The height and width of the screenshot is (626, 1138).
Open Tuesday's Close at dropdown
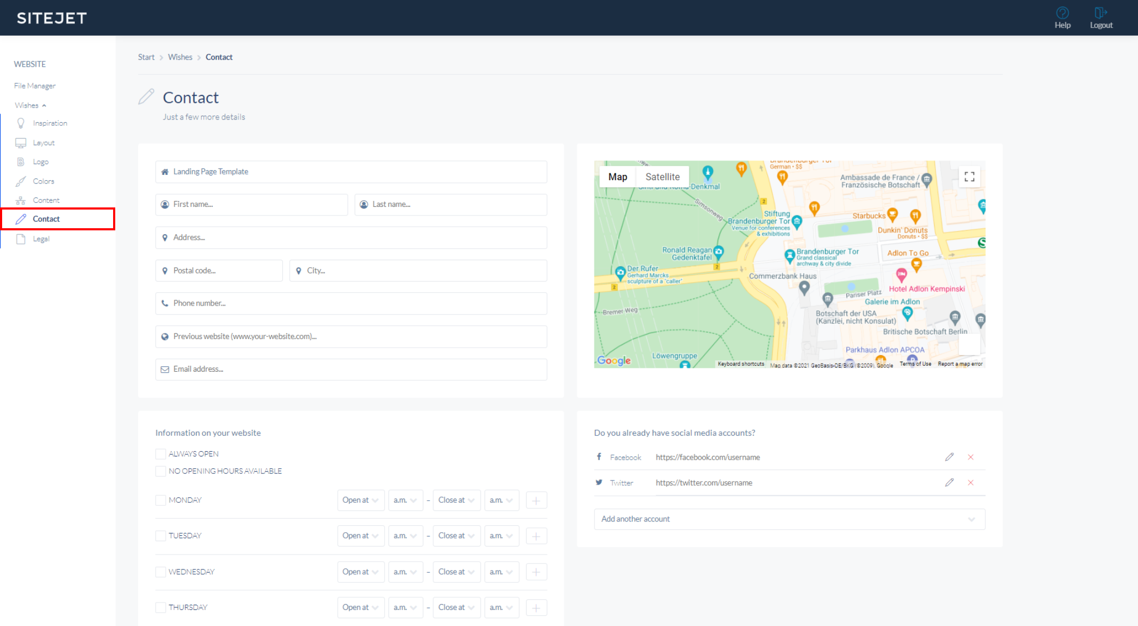pyautogui.click(x=456, y=535)
